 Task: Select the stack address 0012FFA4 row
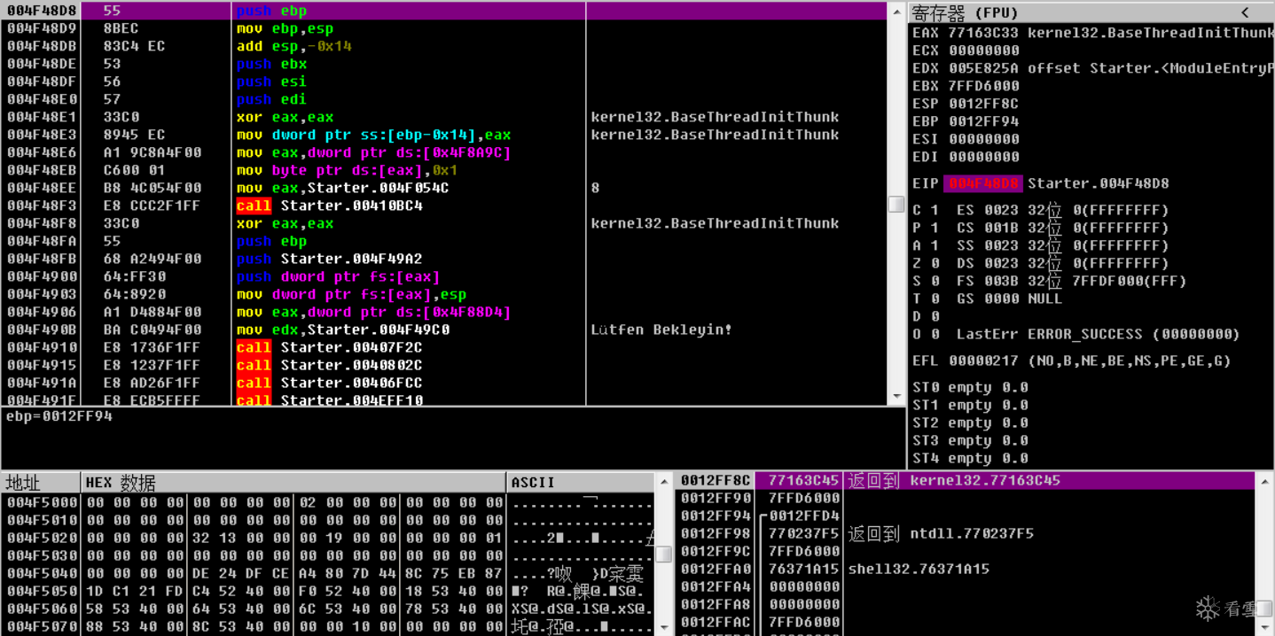(966, 586)
